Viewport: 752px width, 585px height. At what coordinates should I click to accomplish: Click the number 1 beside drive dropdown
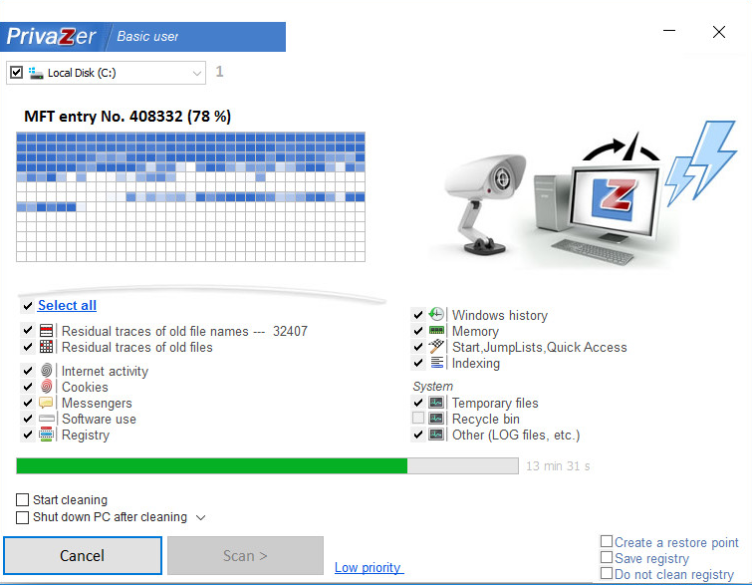[220, 72]
